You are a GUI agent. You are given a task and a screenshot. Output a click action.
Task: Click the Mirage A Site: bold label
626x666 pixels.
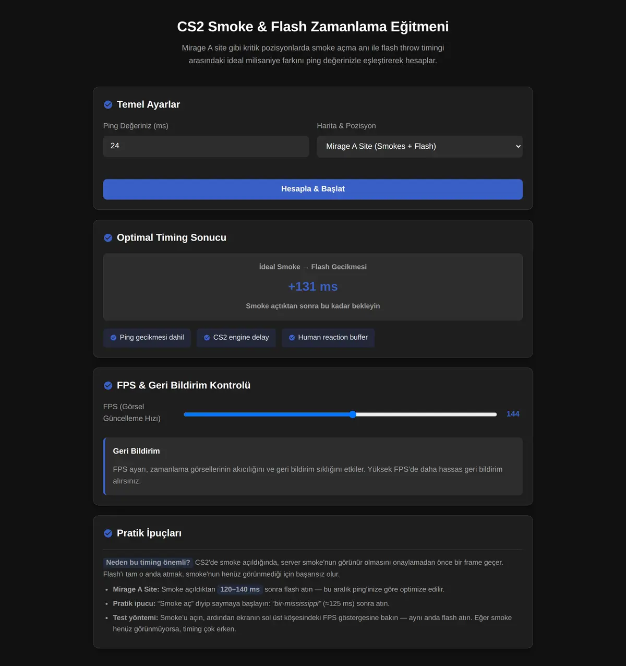tap(136, 589)
